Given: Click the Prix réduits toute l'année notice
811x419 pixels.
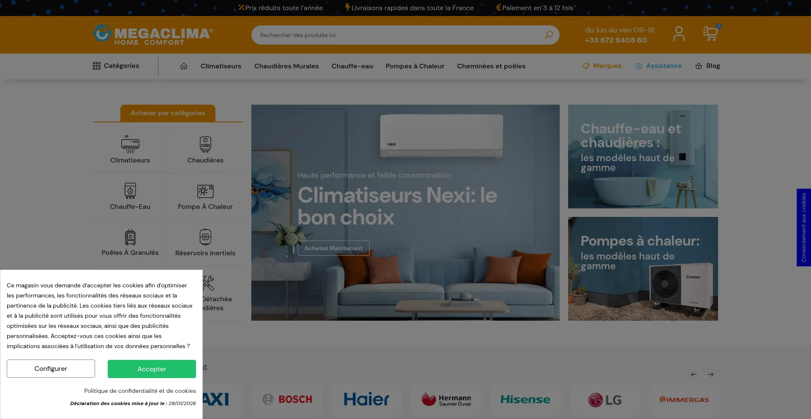Looking at the screenshot, I should 280,8.
